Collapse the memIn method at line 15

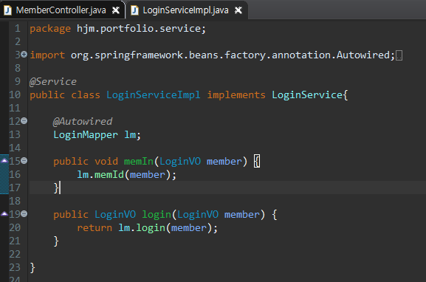pyautogui.click(x=24, y=160)
